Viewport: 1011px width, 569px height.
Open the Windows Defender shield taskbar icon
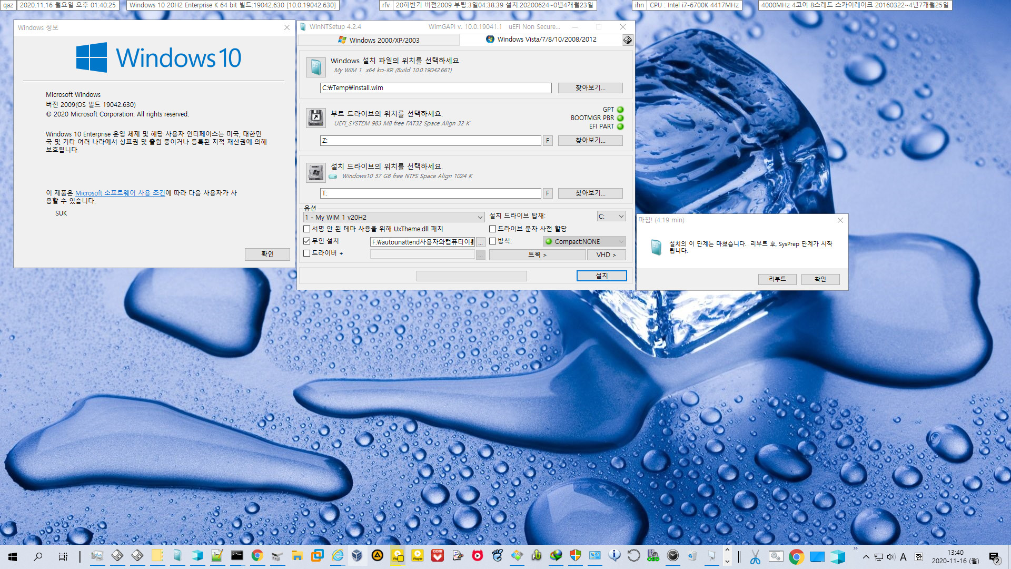point(576,556)
